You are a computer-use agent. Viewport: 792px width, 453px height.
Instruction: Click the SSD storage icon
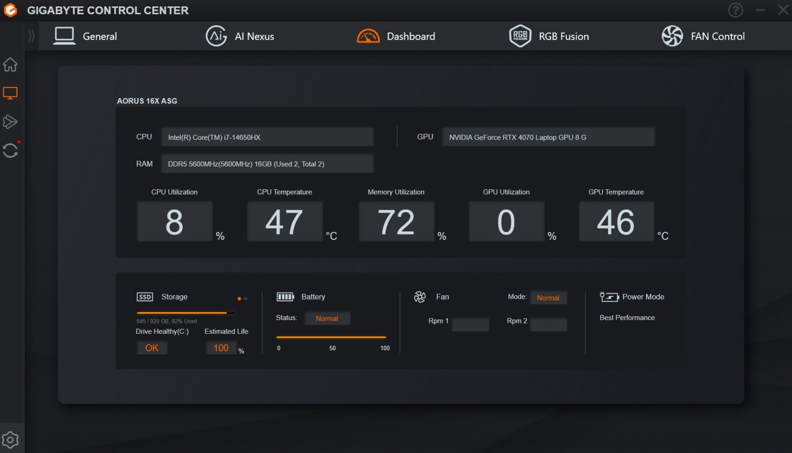pyautogui.click(x=145, y=297)
